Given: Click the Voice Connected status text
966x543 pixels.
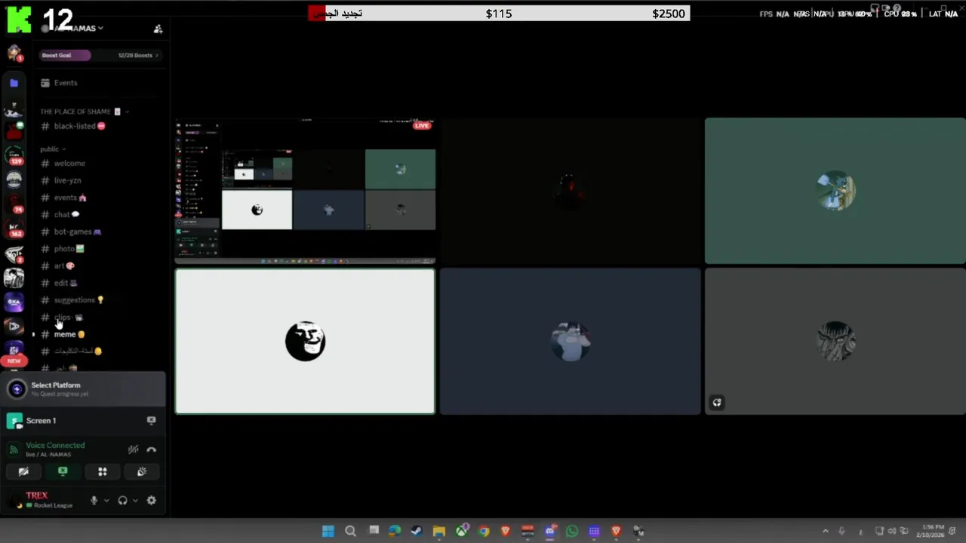Looking at the screenshot, I should [55, 446].
